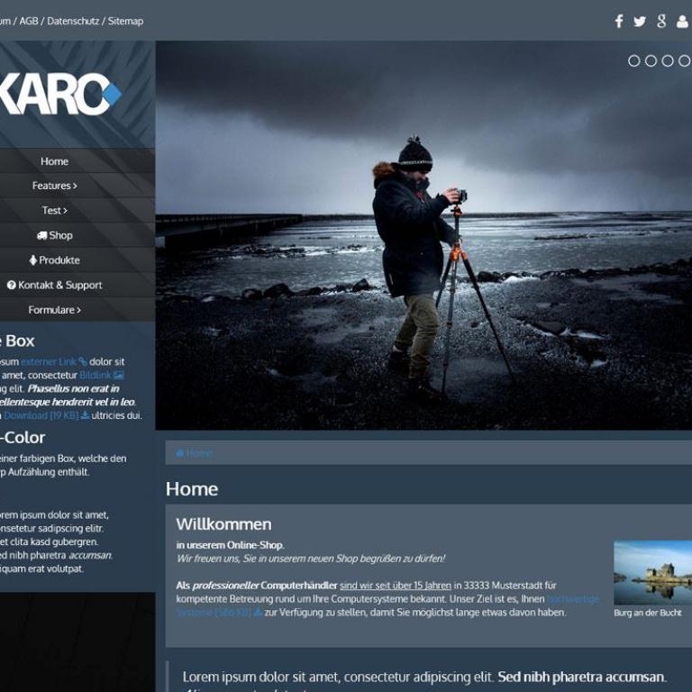Expand the Formulare submenu
This screenshot has height=692, width=692.
[x=54, y=310]
